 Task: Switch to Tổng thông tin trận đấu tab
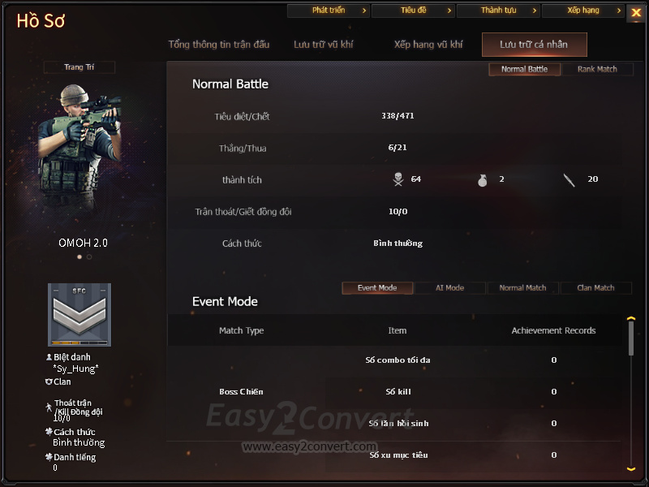[x=219, y=45]
